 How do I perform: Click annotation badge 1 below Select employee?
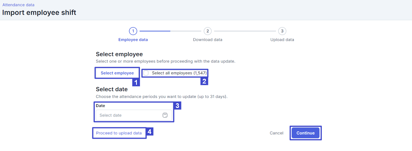[x=136, y=82]
